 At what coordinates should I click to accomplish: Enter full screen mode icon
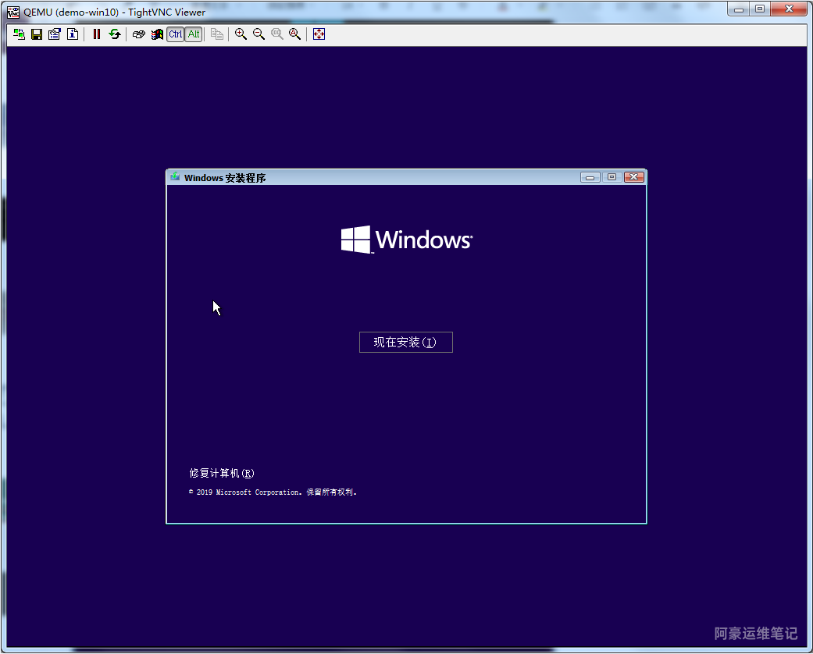click(319, 34)
